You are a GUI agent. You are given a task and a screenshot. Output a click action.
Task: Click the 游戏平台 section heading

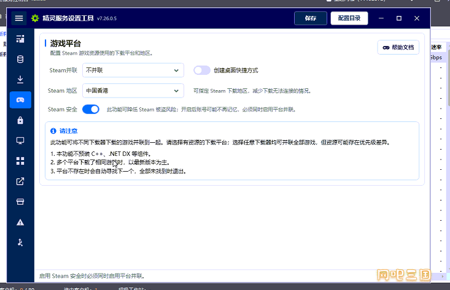66,44
